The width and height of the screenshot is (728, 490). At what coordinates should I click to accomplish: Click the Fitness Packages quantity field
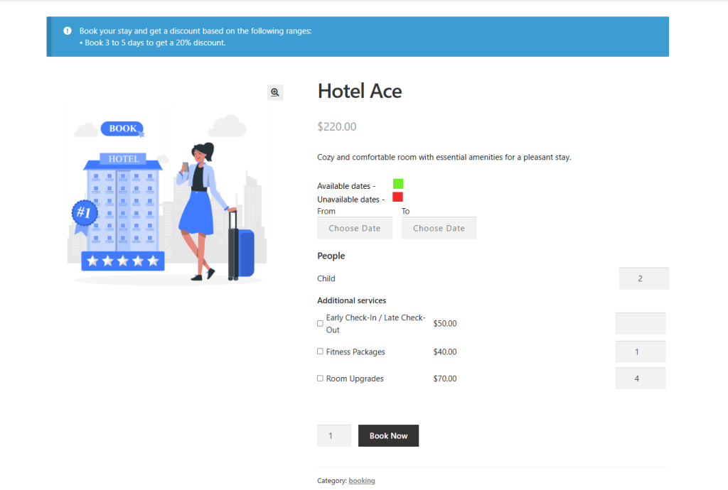[x=641, y=351]
